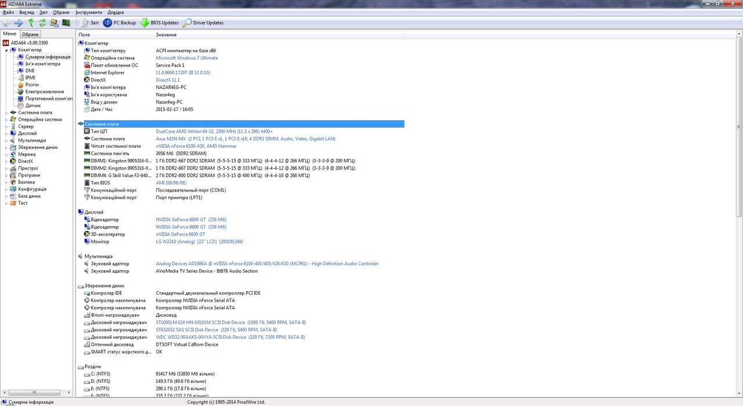Click the green monitor graph toolbar icon
This screenshot has height=406, width=743.
pyautogui.click(x=66, y=23)
